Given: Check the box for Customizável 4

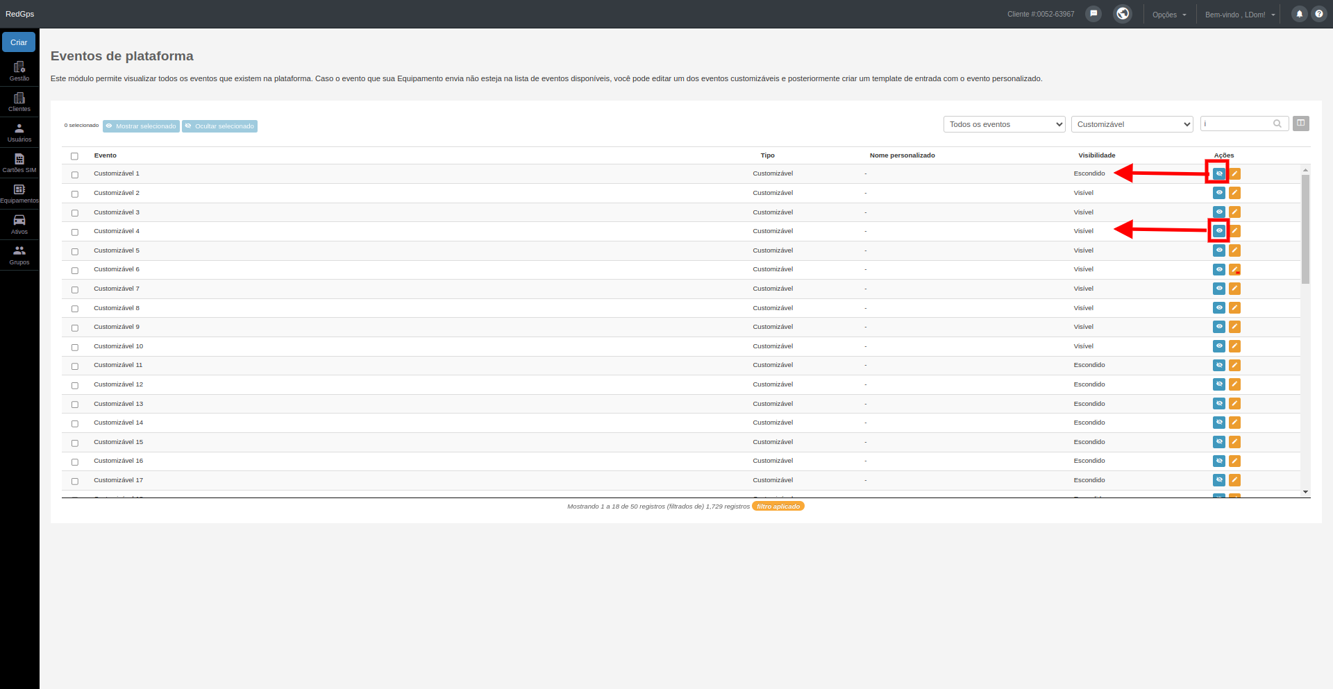Looking at the screenshot, I should coord(75,232).
